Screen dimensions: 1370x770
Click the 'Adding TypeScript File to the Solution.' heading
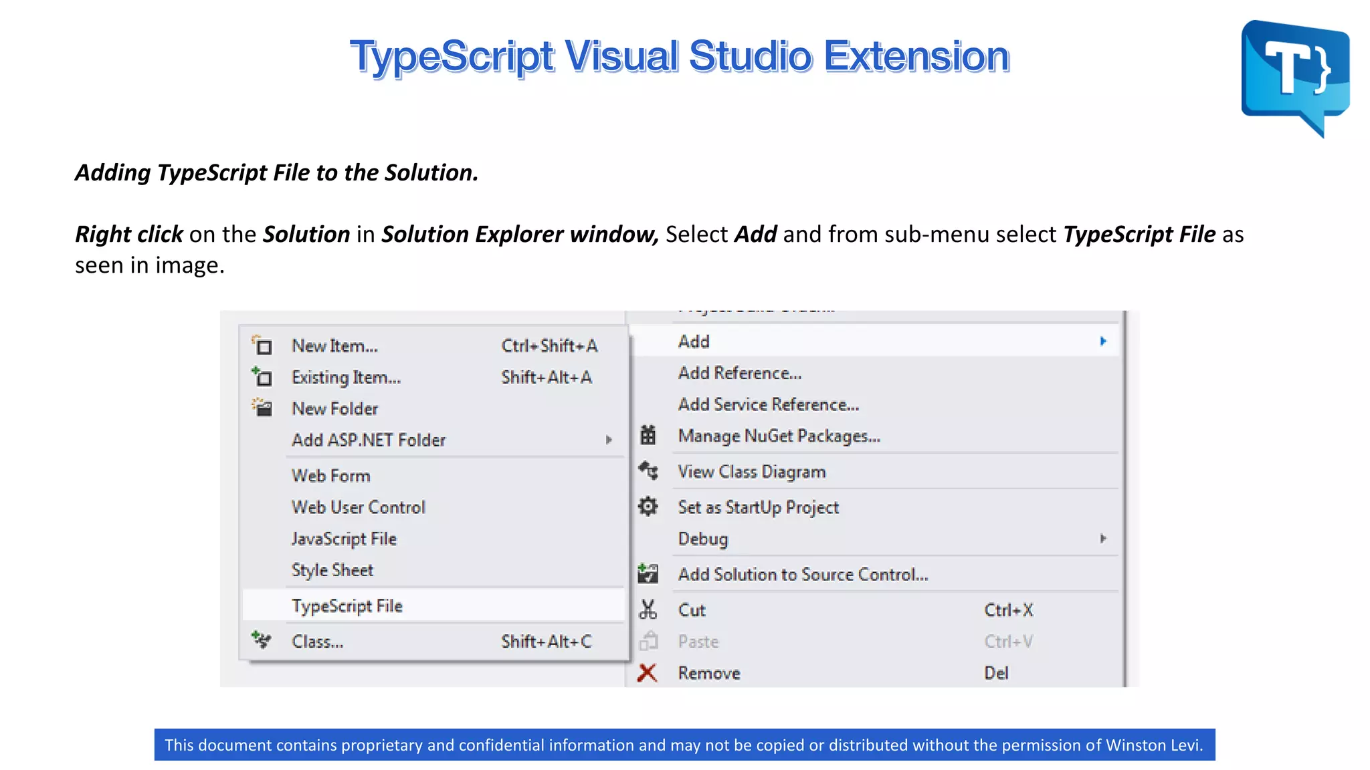[x=277, y=172]
